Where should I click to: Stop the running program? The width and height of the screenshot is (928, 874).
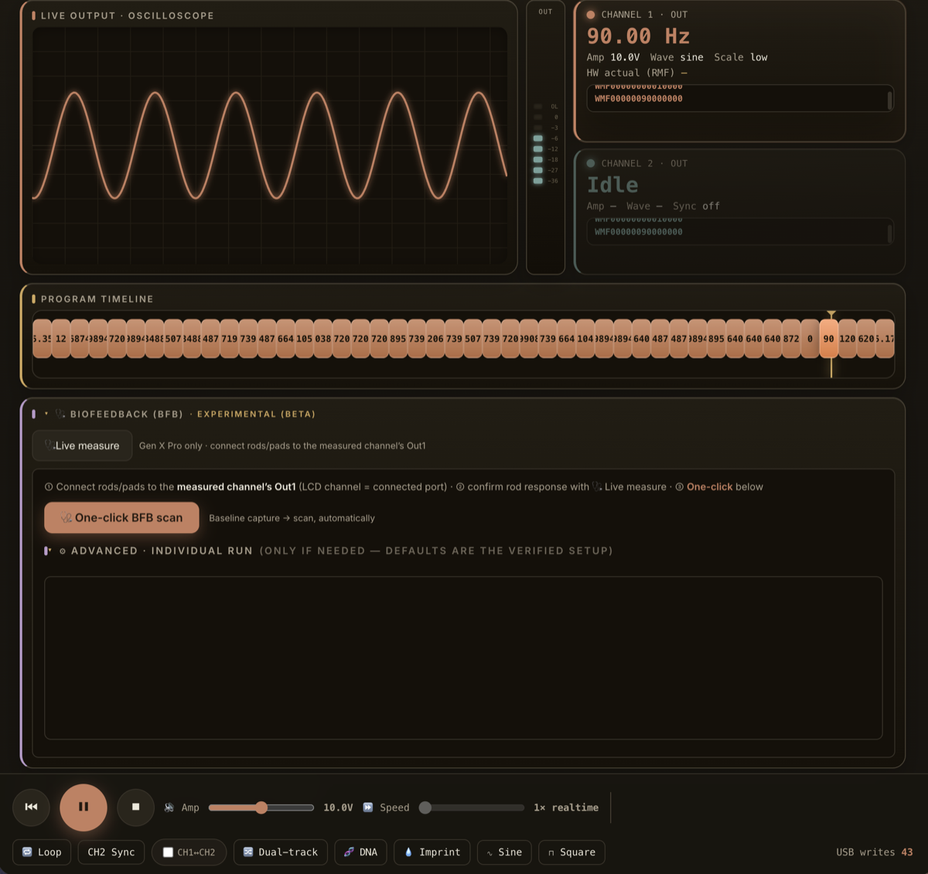coord(135,807)
